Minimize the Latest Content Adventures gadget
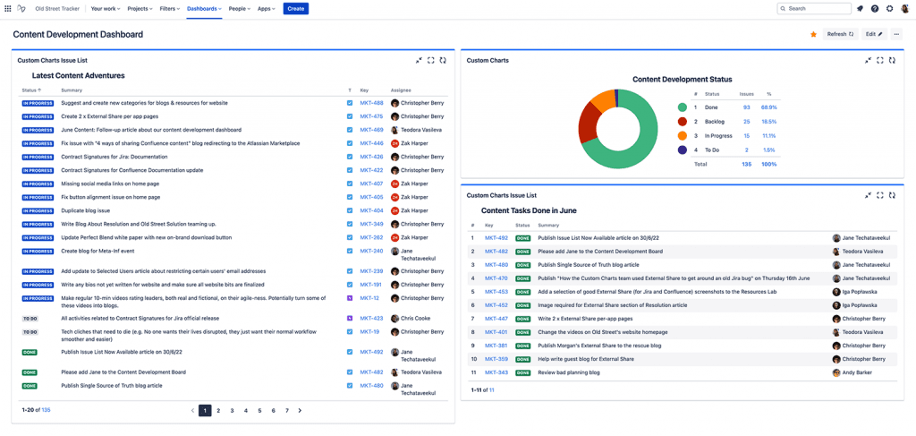 pos(419,60)
